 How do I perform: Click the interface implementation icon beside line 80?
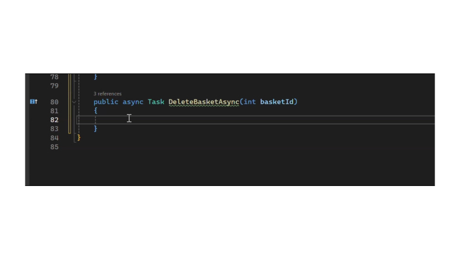tap(34, 102)
